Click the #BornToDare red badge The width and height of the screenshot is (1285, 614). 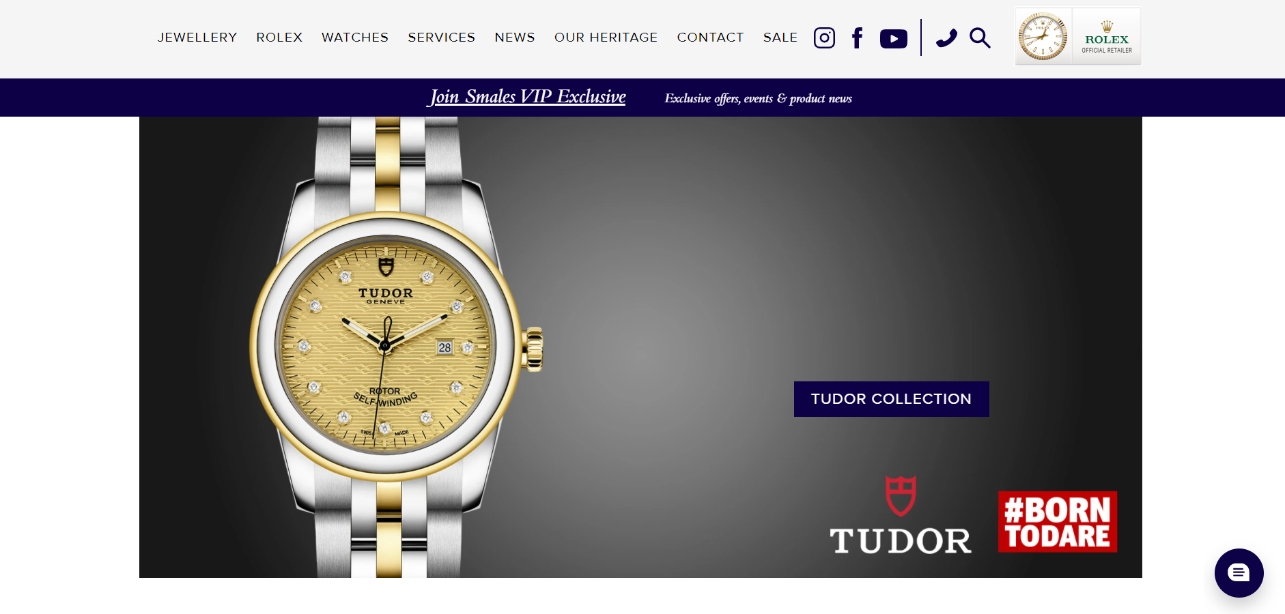[x=1057, y=522]
